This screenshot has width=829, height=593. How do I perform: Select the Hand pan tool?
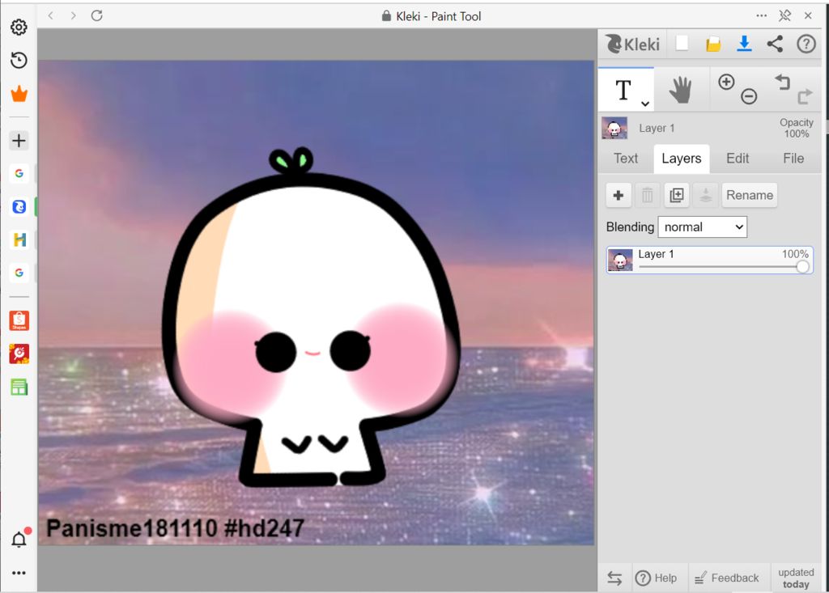point(681,90)
